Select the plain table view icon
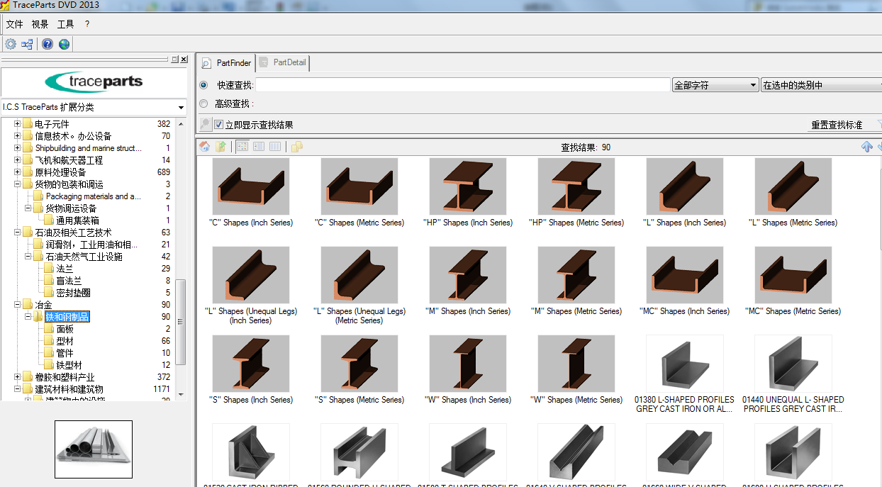This screenshot has height=487, width=882. [x=275, y=147]
